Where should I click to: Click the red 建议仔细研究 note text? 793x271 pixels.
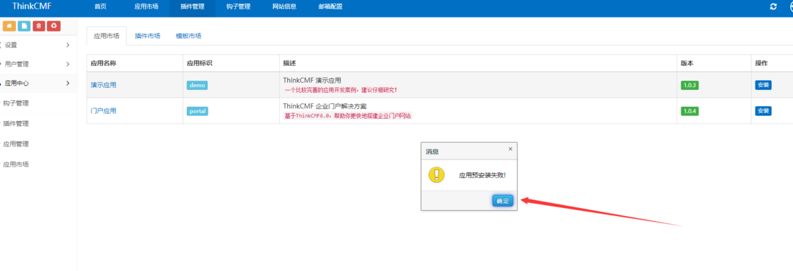pos(341,90)
